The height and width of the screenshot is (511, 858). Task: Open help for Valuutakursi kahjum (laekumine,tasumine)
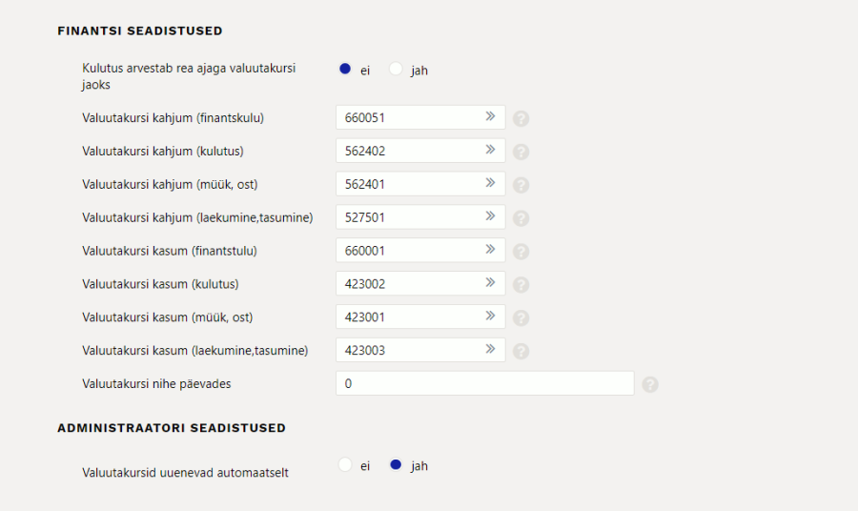tap(521, 218)
